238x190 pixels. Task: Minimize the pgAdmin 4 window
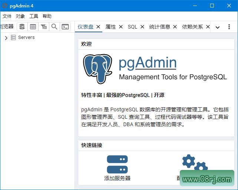tap(195, 6)
